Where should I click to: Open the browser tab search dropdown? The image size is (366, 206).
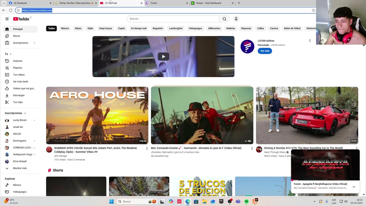[4, 3]
